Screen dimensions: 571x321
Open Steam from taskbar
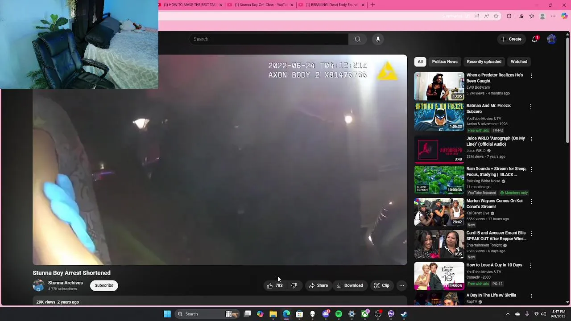(x=404, y=314)
